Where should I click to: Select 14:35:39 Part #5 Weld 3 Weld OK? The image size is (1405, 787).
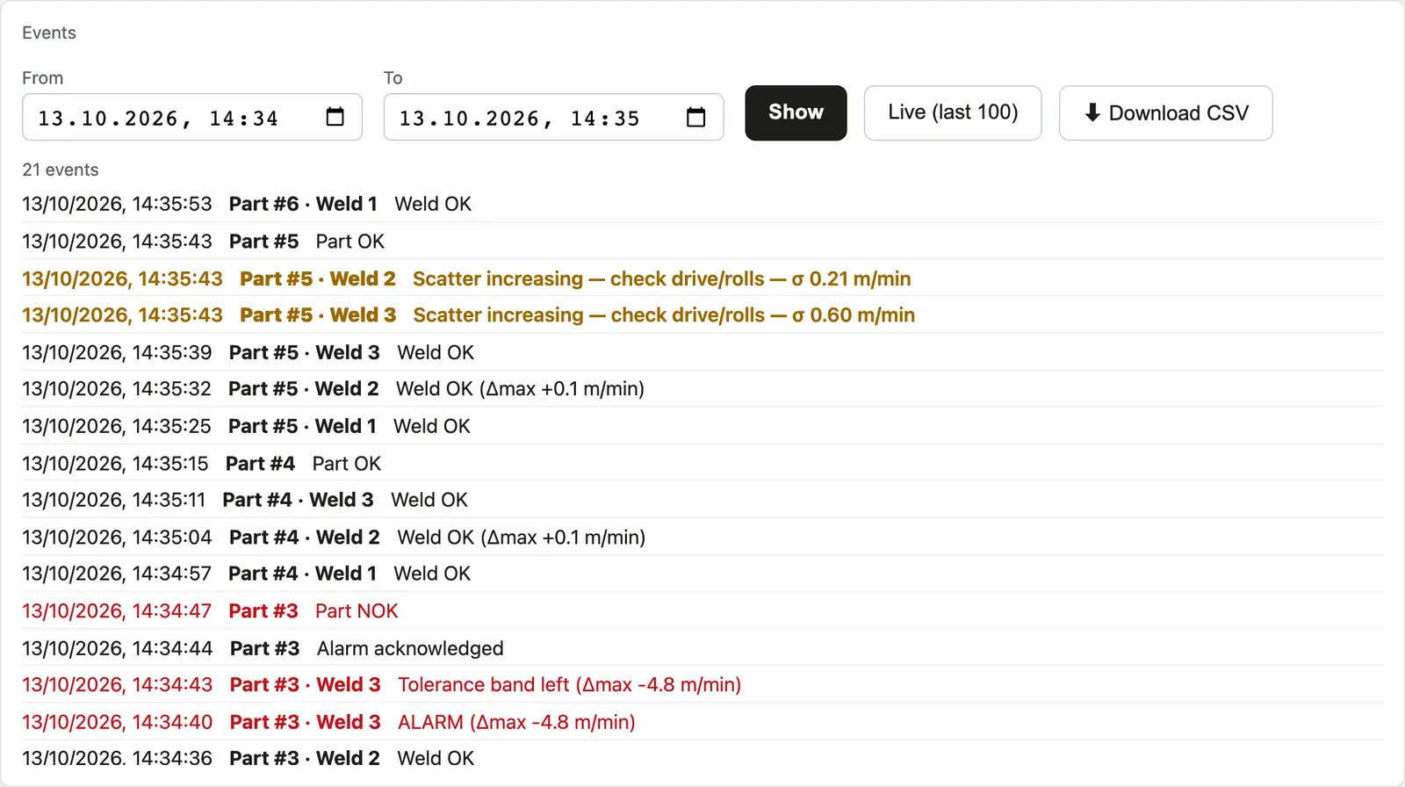click(702, 352)
